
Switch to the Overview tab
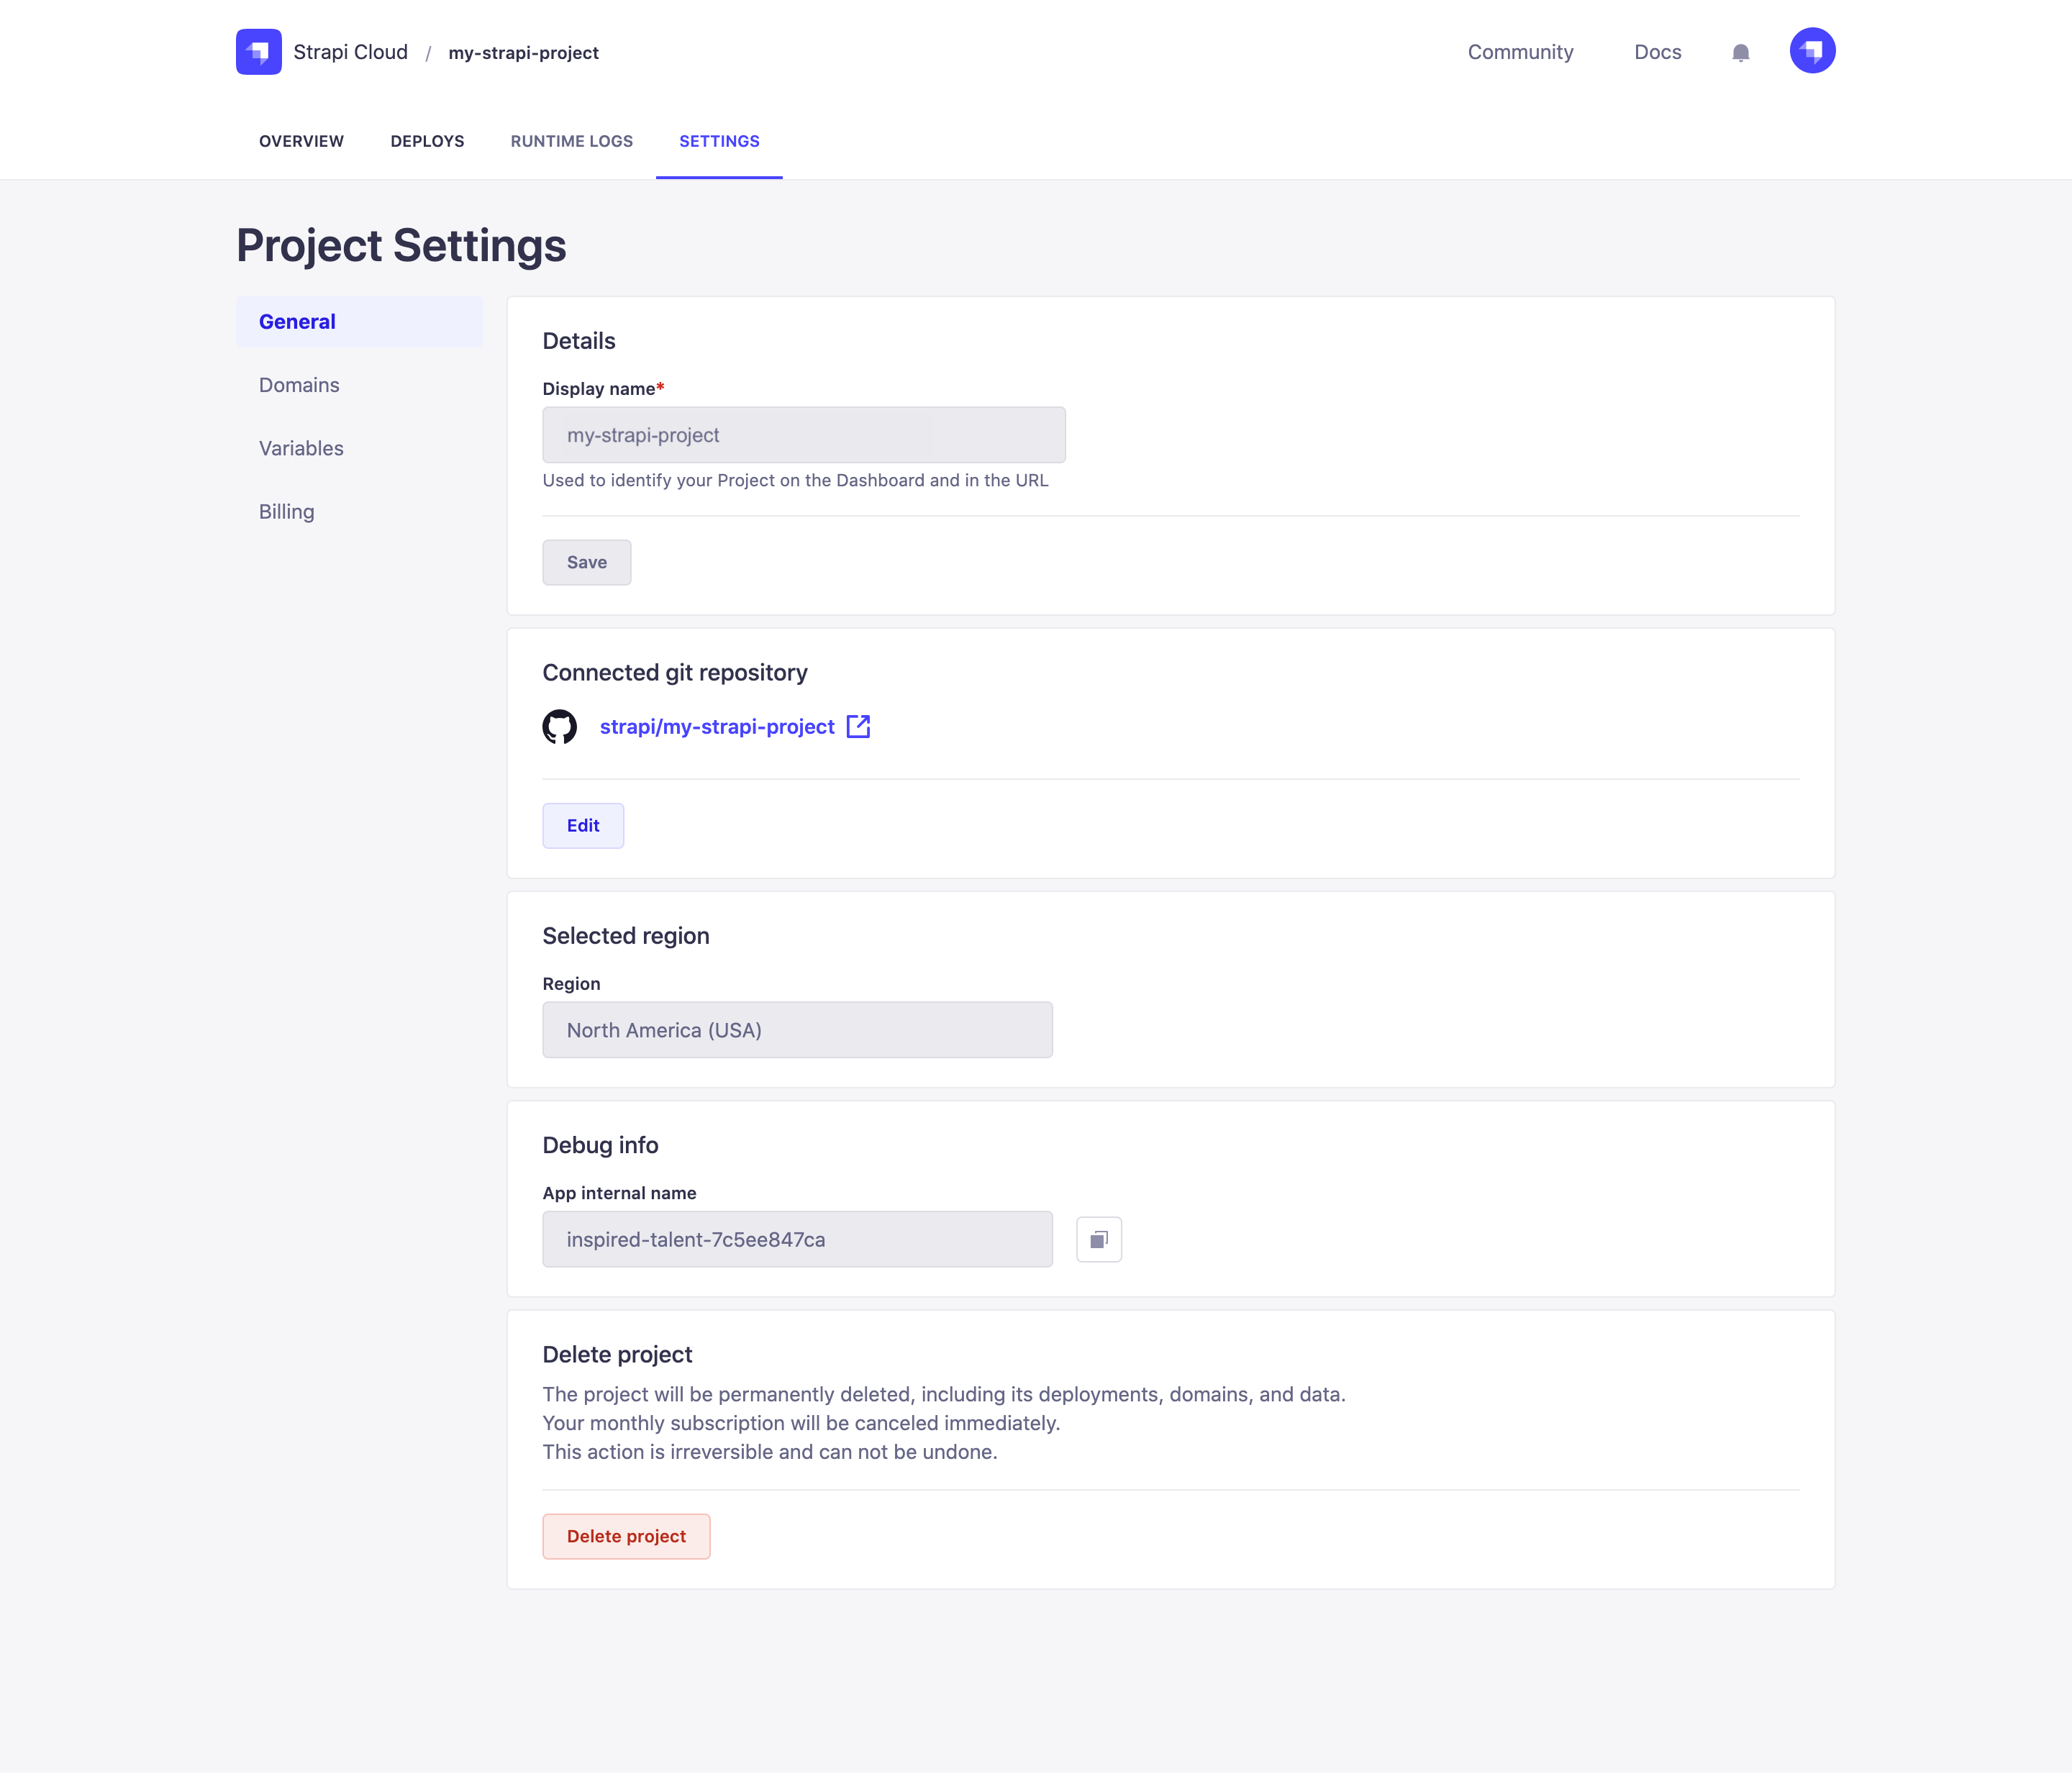coord(300,141)
